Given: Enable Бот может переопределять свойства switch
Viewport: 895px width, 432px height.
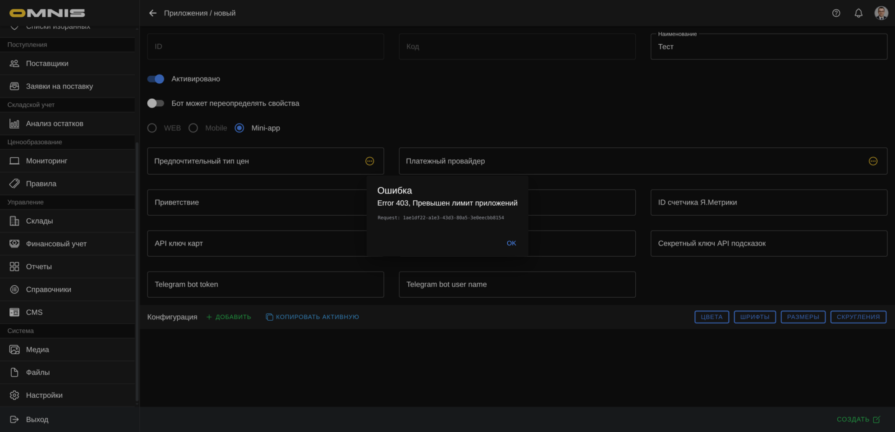Looking at the screenshot, I should coord(155,103).
